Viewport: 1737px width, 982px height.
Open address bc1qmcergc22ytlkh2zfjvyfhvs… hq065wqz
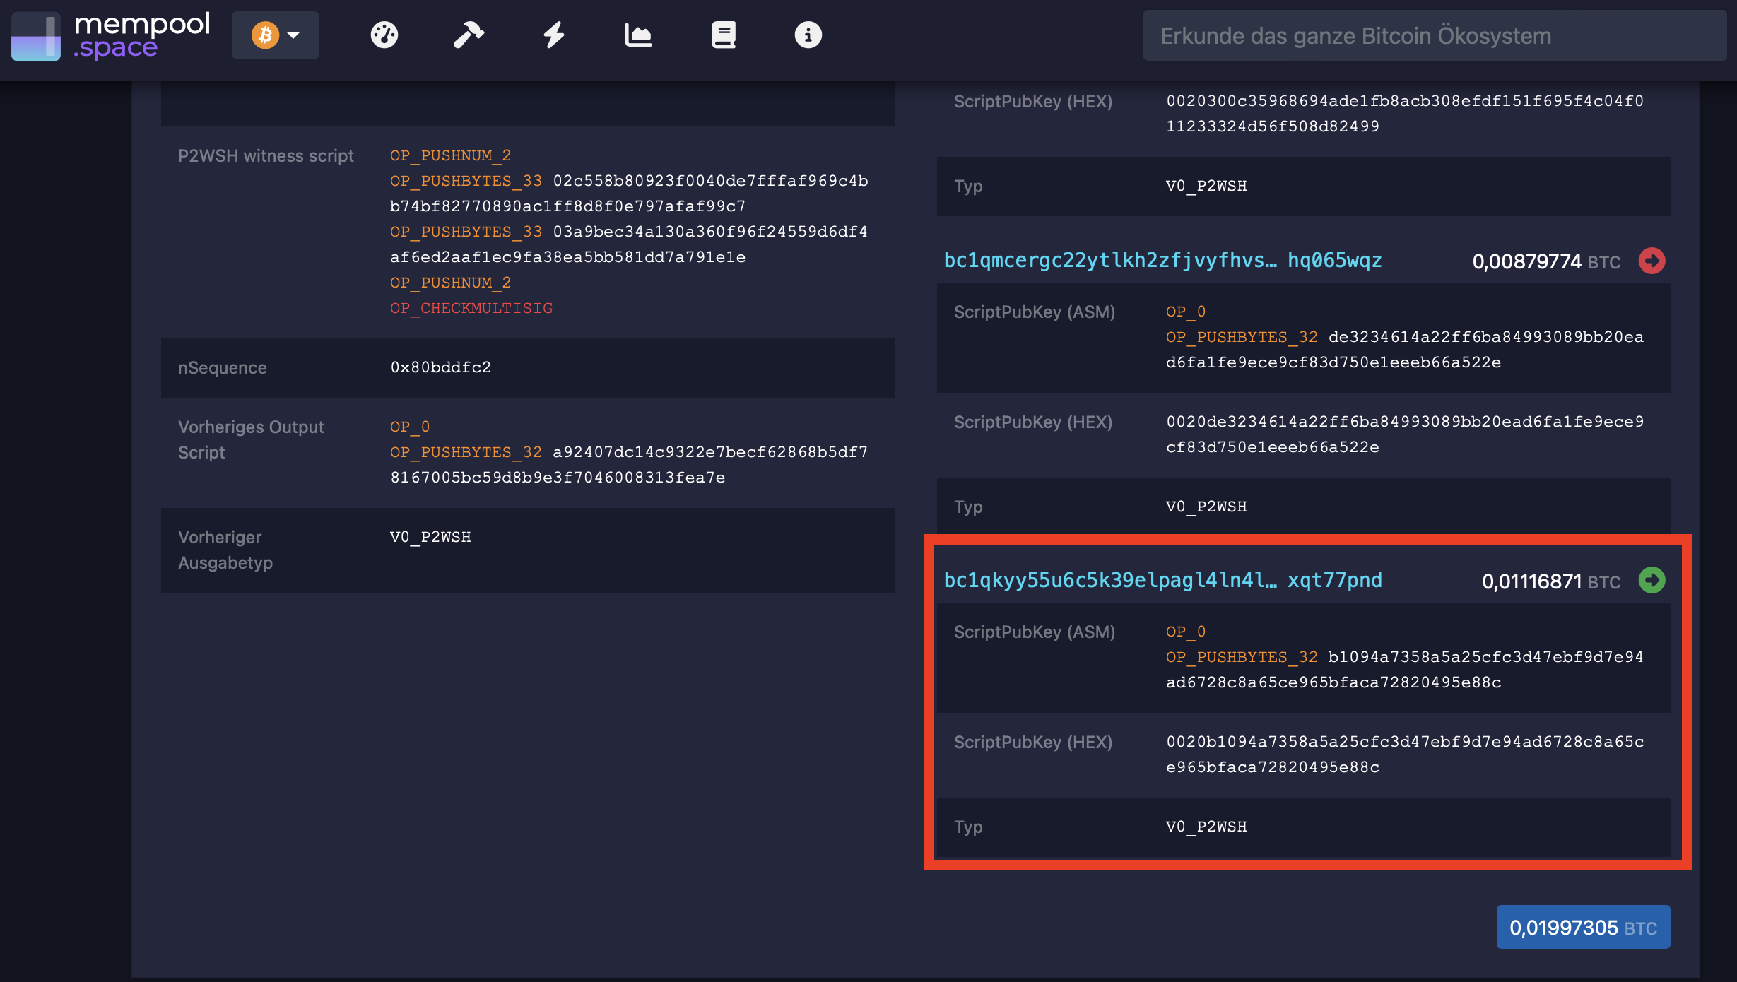click(x=1163, y=261)
